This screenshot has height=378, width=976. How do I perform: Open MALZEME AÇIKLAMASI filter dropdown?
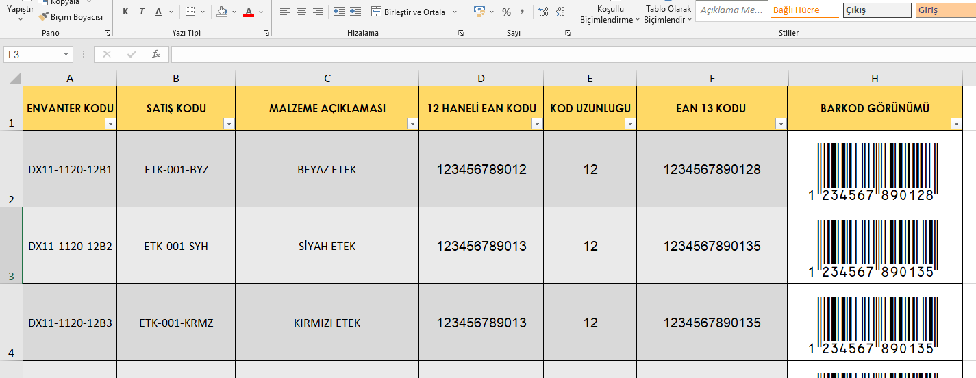click(x=412, y=123)
